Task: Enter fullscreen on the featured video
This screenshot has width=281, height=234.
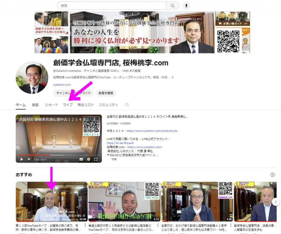Action: tap(96, 159)
